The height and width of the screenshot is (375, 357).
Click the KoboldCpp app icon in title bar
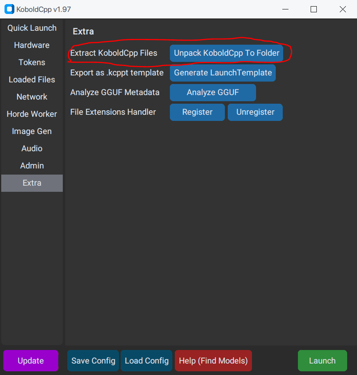pyautogui.click(x=9, y=9)
